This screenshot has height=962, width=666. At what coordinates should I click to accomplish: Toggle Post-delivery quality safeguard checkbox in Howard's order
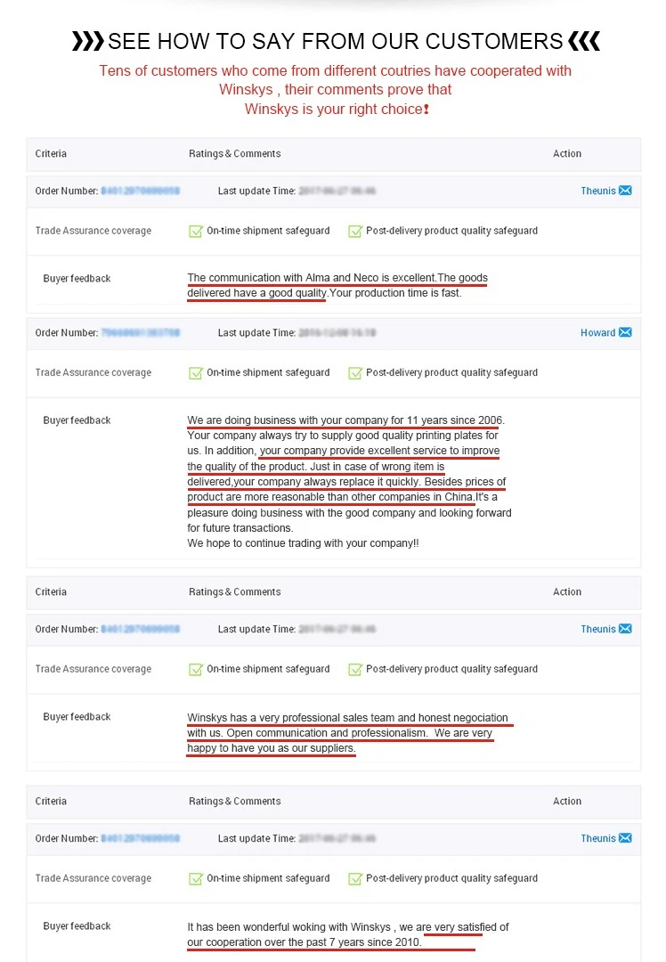point(355,373)
